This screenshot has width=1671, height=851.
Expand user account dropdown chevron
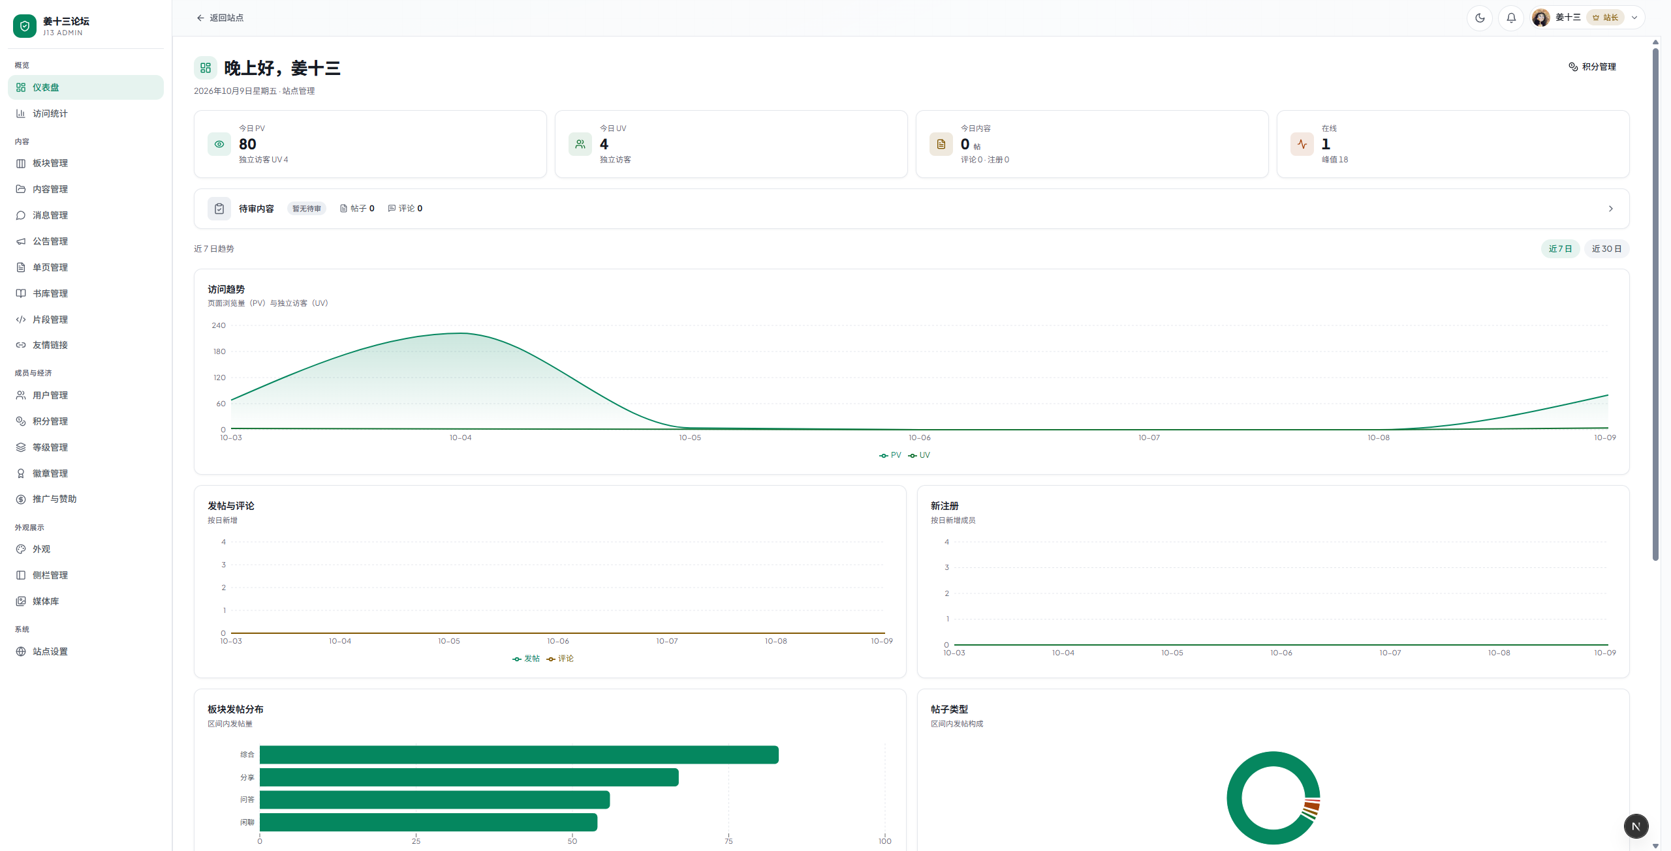(x=1634, y=18)
